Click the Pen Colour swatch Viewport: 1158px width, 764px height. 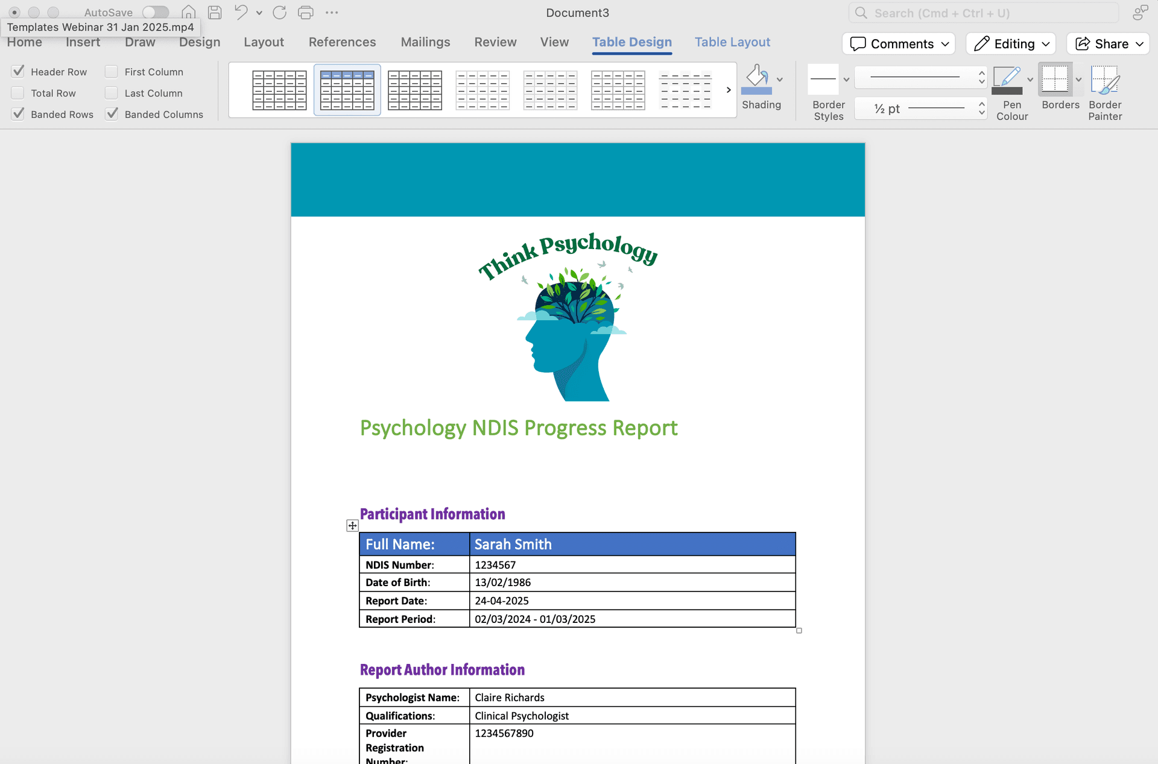point(1006,90)
